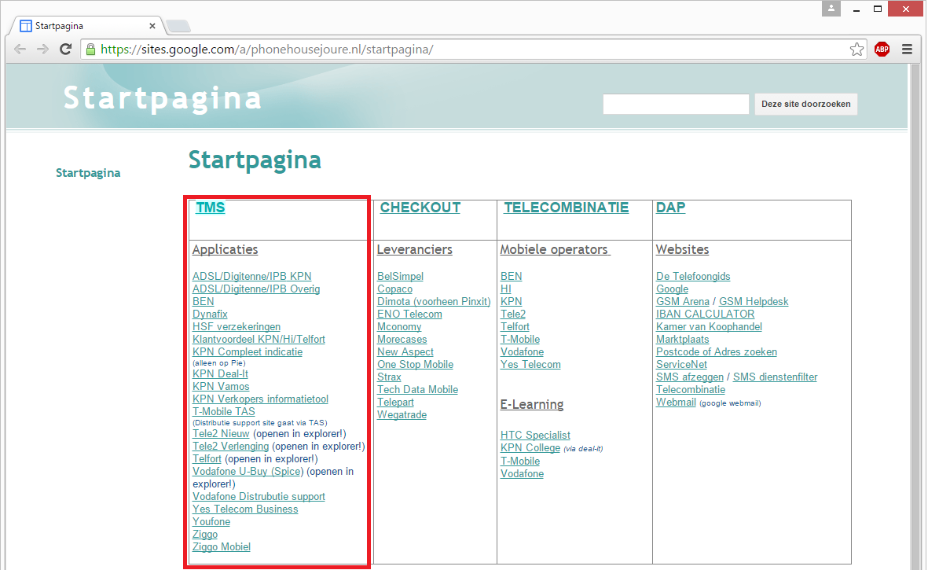
Task: Open the Dynafix application link
Action: tap(210, 314)
